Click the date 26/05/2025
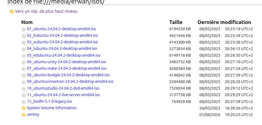 click(x=210, y=108)
